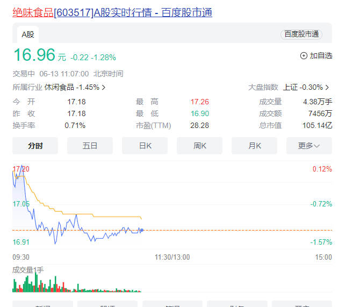
Task: Switch to the 五日 chart tab
Action: tap(90, 146)
